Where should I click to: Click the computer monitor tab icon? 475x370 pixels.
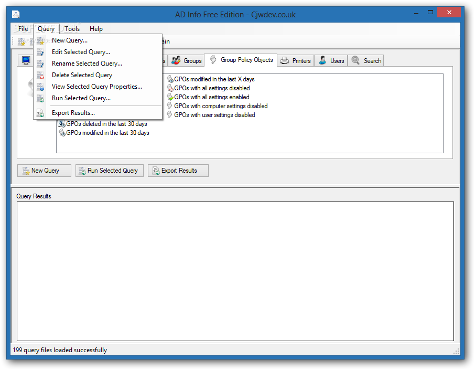pyautogui.click(x=26, y=60)
